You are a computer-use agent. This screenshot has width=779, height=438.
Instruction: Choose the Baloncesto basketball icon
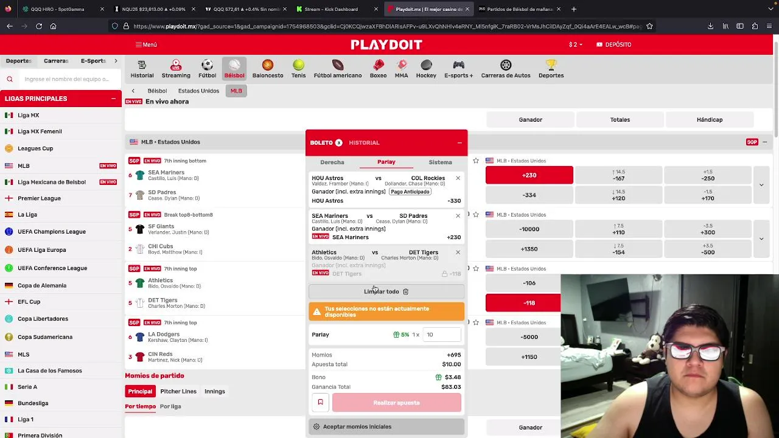pos(268,65)
